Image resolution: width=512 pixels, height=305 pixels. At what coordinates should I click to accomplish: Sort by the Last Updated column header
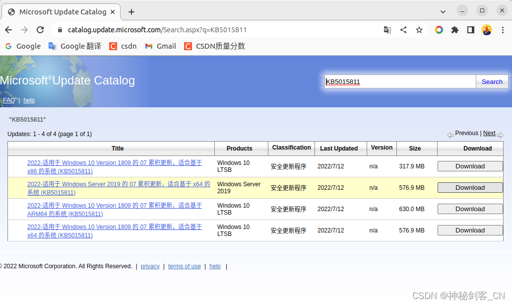tap(341, 149)
